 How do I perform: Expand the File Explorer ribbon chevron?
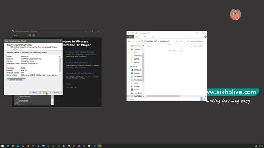click(x=202, y=37)
